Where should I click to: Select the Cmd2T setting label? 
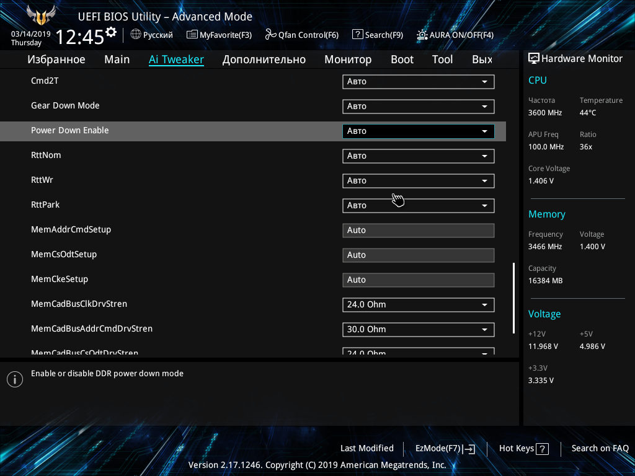(x=45, y=81)
